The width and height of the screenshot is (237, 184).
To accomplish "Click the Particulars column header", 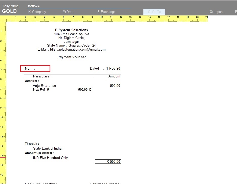I will (41, 76).
